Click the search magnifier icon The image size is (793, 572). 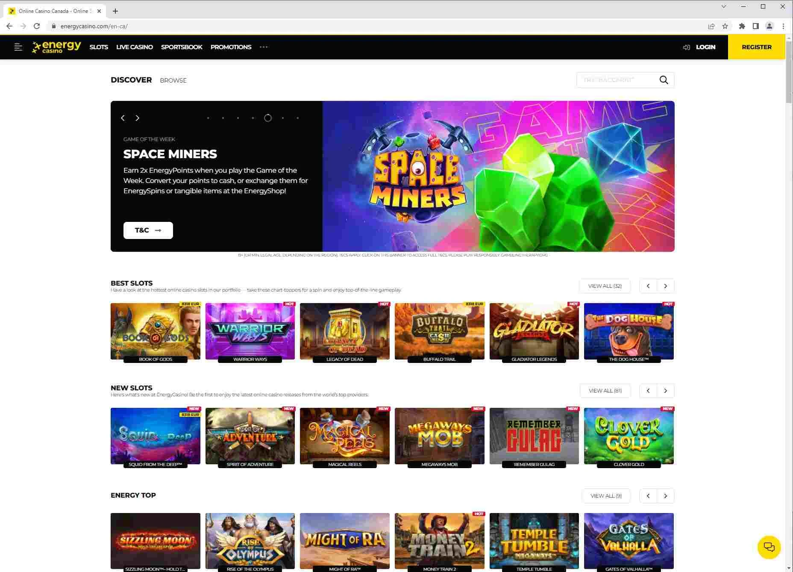click(x=664, y=80)
